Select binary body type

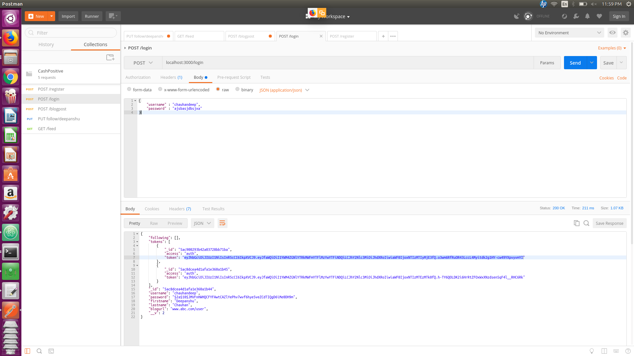click(237, 89)
